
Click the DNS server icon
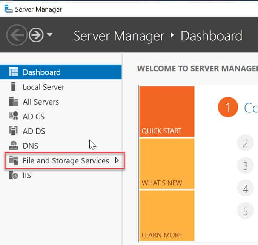click(14, 145)
